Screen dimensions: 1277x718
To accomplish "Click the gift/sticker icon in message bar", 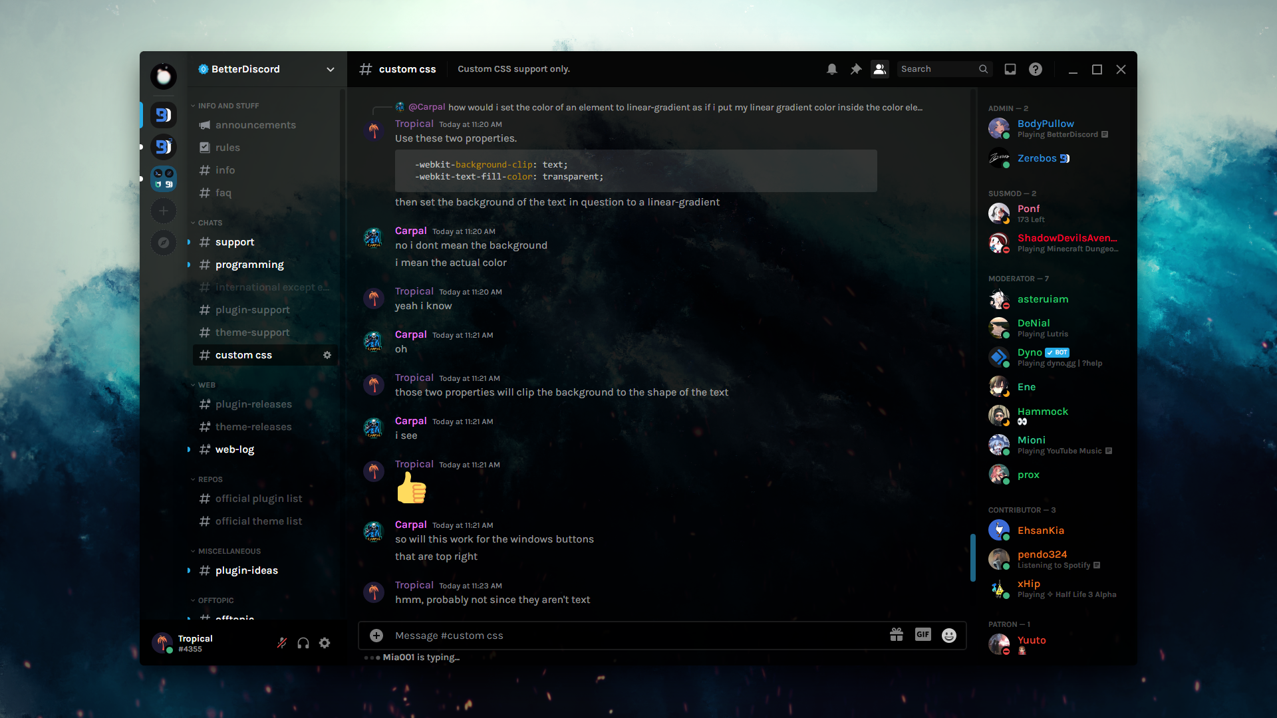I will pyautogui.click(x=895, y=635).
